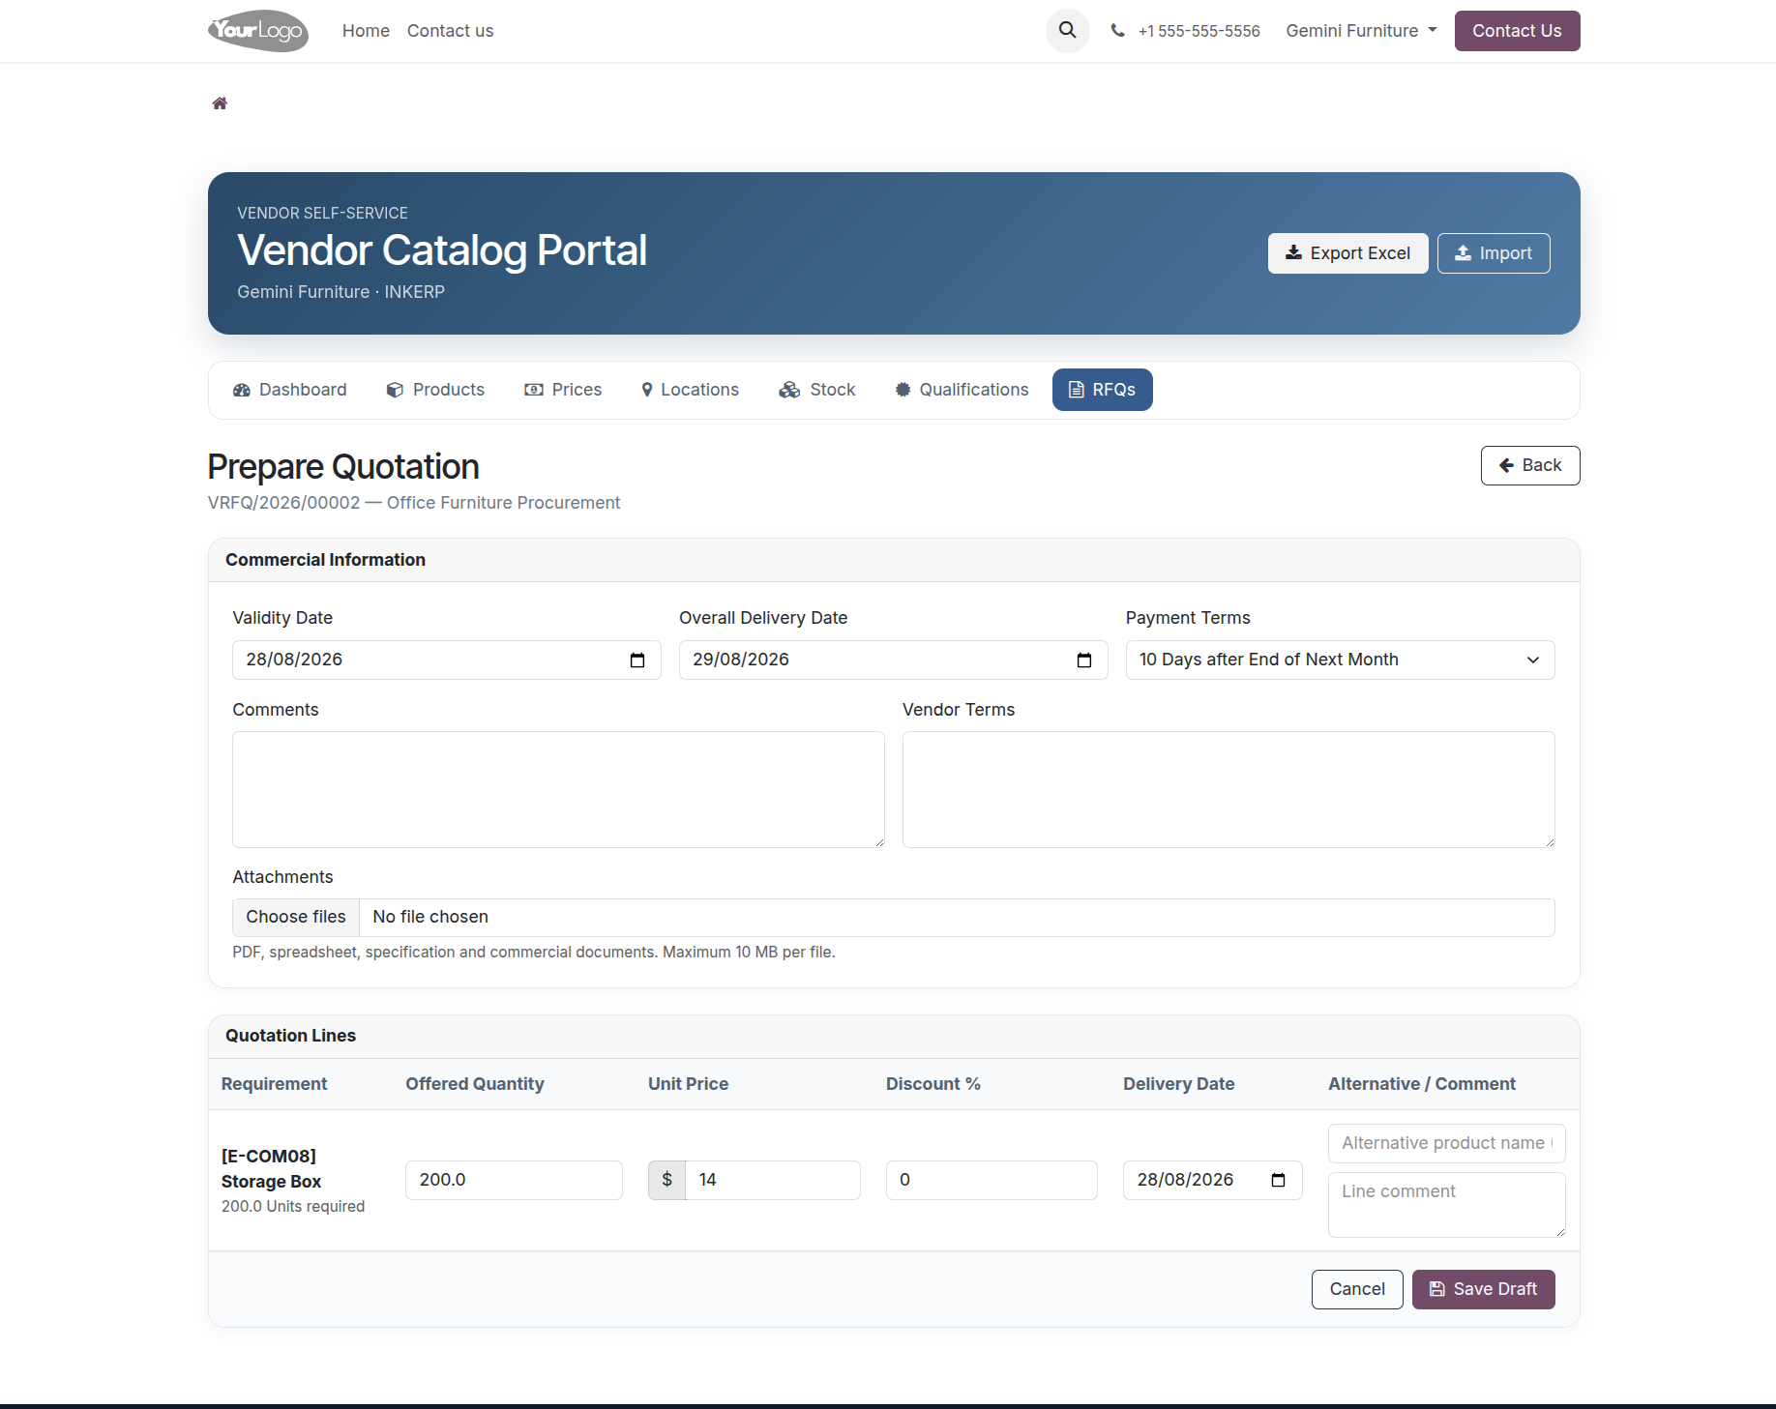Expand the Payment Terms dropdown
Screen dimensions: 1776x1409
point(1340,660)
